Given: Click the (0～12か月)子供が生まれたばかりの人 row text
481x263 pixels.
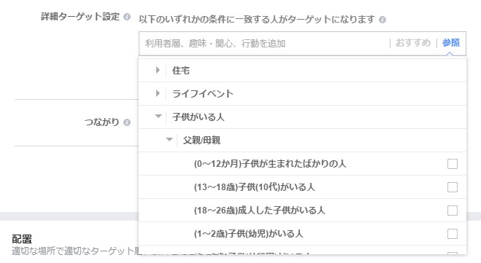Looking at the screenshot, I should coord(270,164).
